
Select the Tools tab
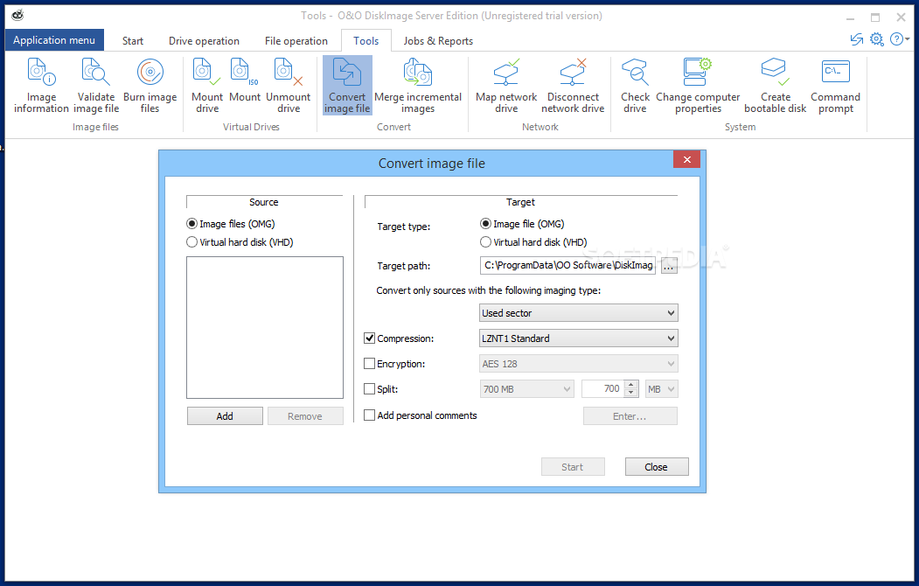tap(366, 41)
